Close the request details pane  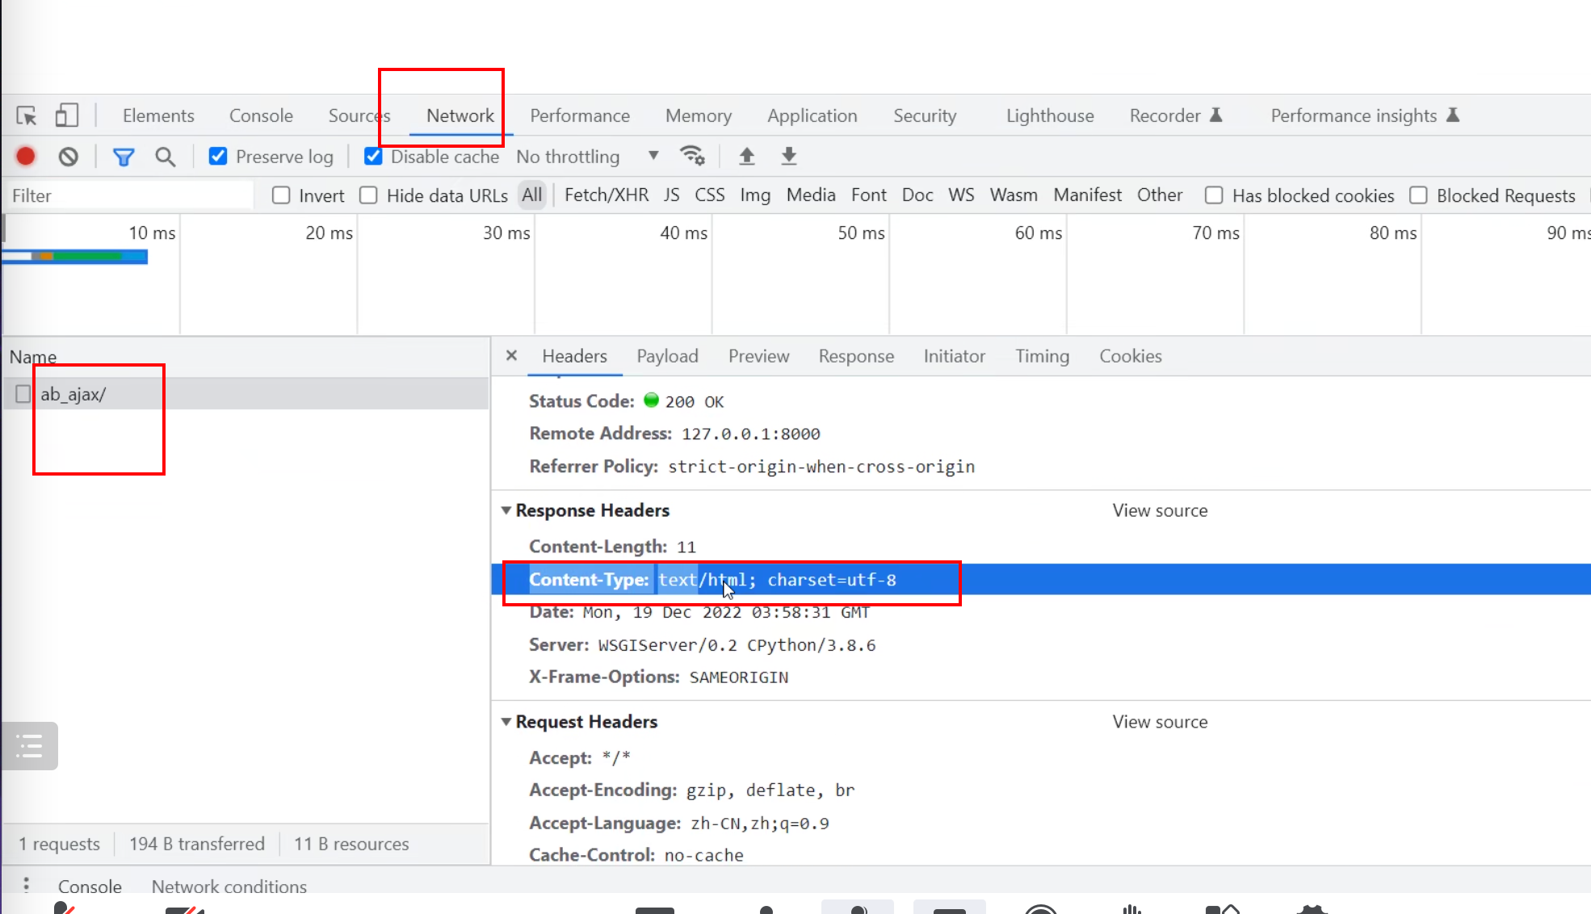[x=511, y=355]
